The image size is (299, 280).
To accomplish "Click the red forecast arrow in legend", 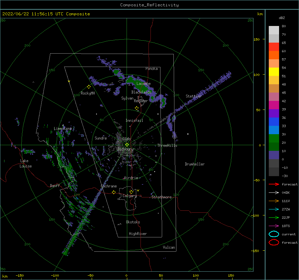I will [274, 184].
